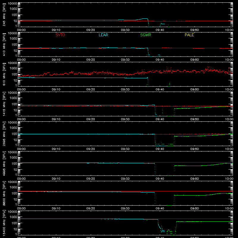This screenshot has height=238, width=238.
Task: Click the 100 tick of the 1415 MHz panel
Action: 14,104
